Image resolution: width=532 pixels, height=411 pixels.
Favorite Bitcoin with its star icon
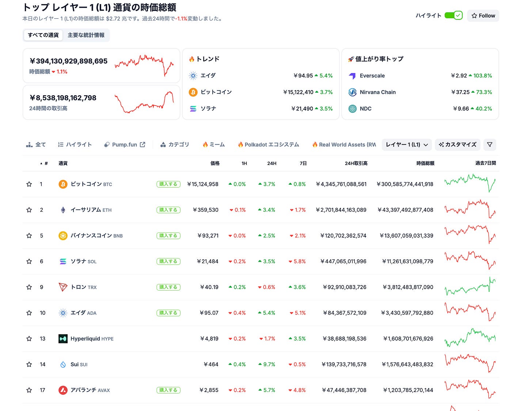click(29, 184)
